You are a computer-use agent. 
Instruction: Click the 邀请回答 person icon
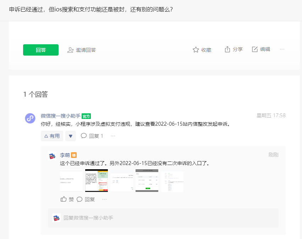point(71,50)
